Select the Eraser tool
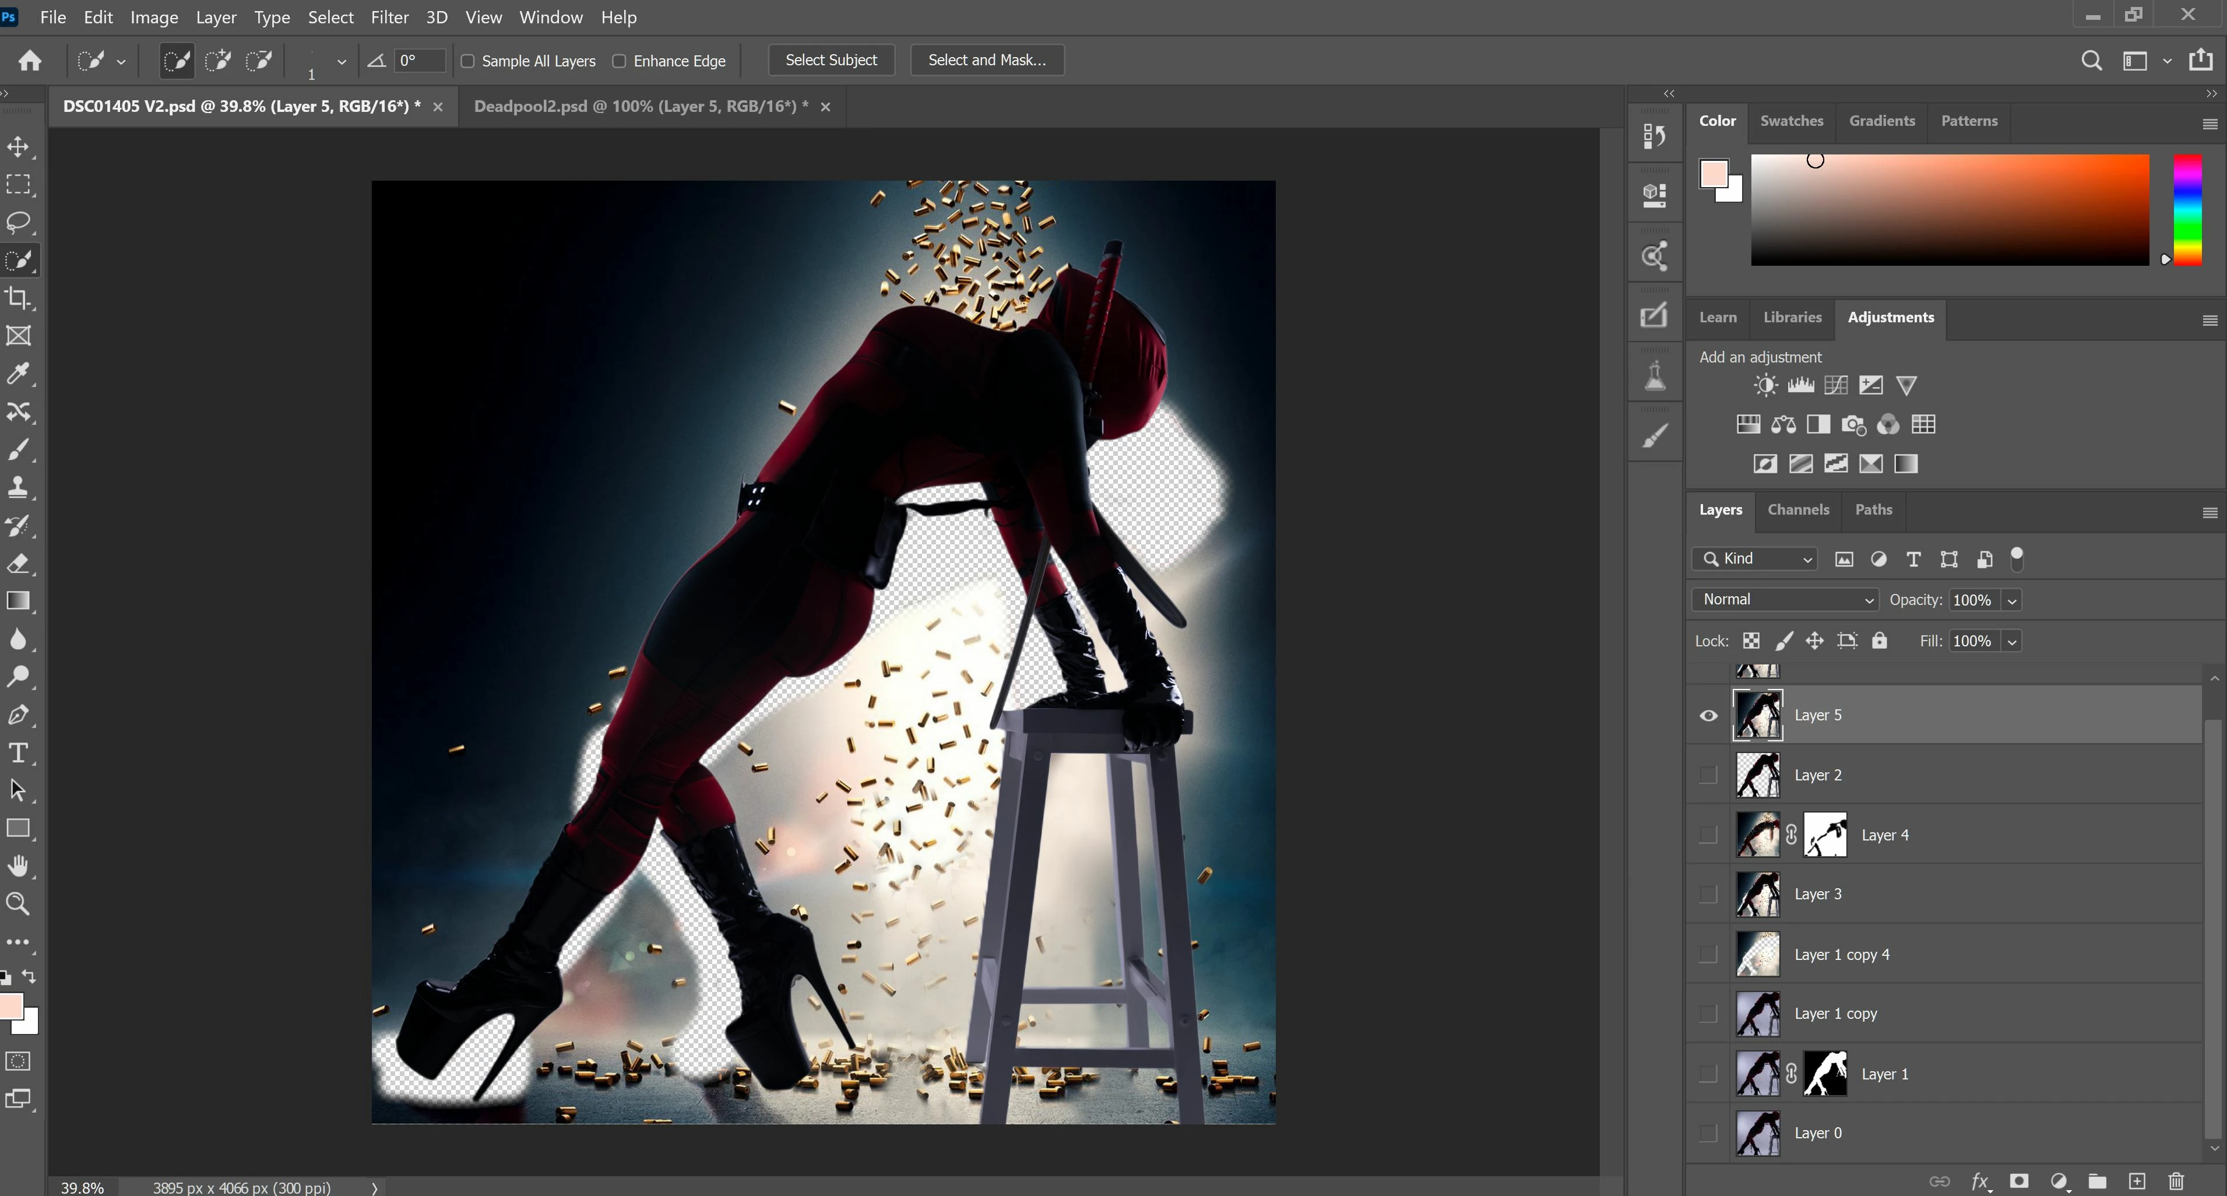The width and height of the screenshot is (2227, 1196). pyautogui.click(x=18, y=564)
